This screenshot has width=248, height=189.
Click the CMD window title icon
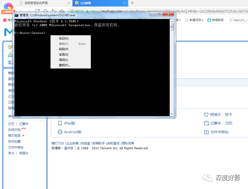coord(16,15)
